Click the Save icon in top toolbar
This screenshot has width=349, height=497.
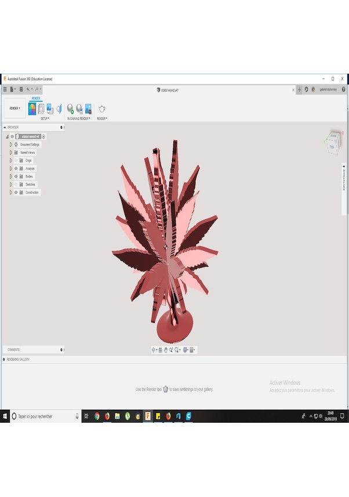tap(21, 90)
